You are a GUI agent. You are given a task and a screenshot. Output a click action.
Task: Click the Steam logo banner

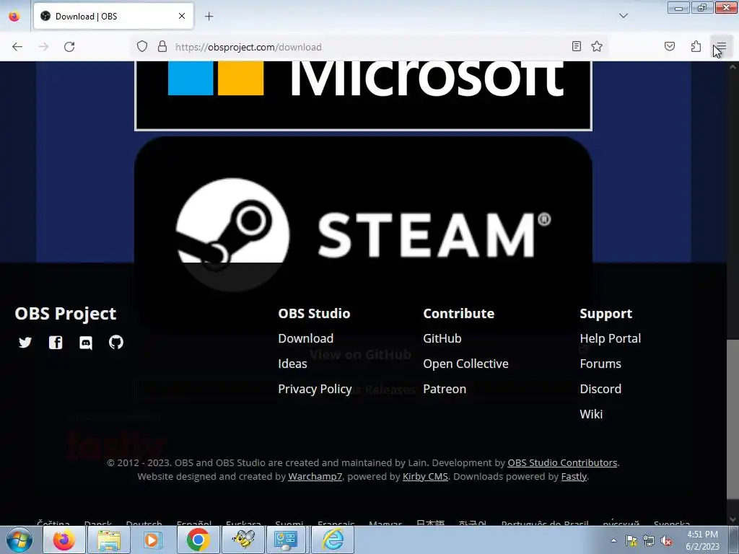(x=363, y=234)
